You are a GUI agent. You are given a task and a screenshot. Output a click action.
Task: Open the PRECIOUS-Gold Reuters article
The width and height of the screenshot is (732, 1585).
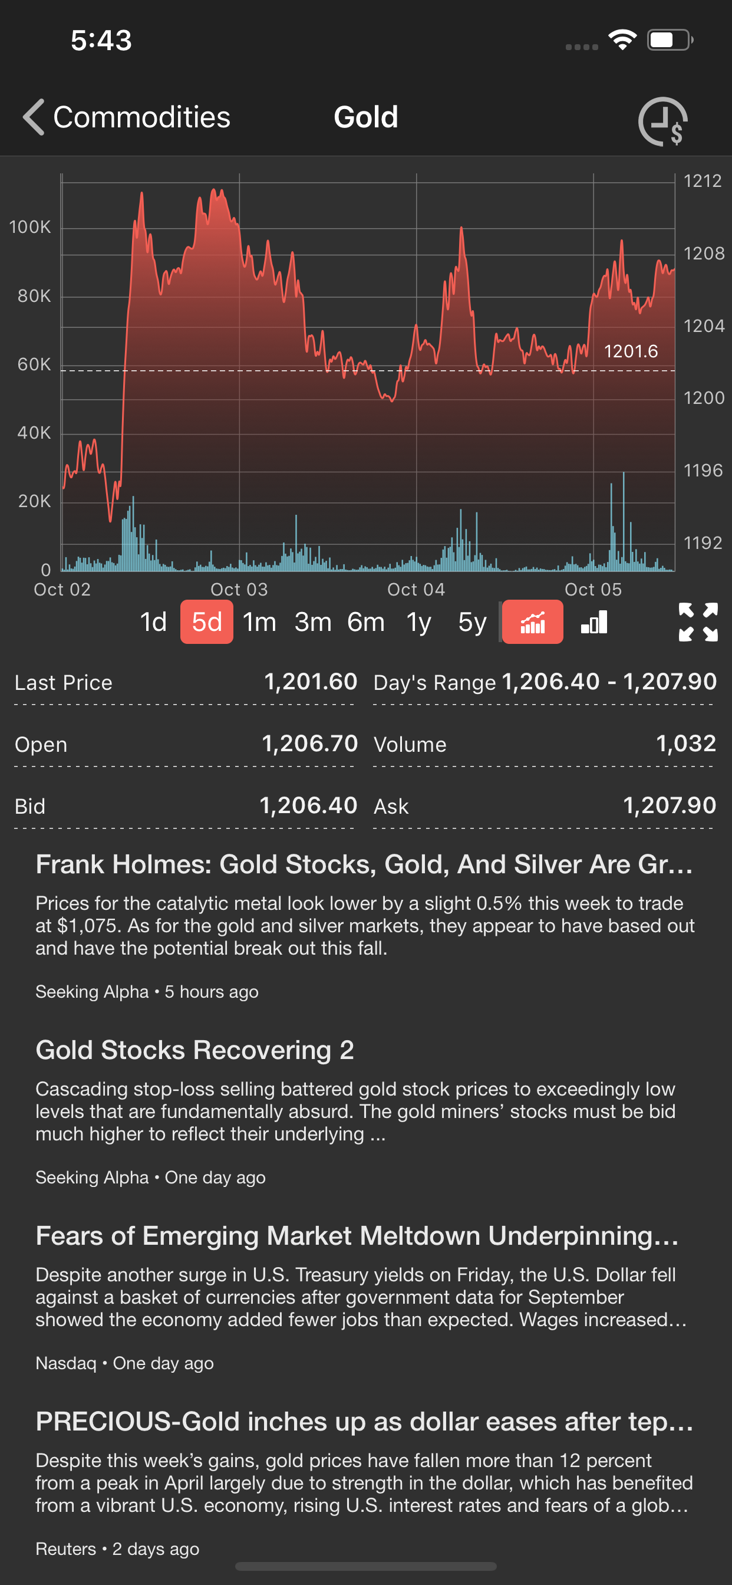(x=364, y=1421)
